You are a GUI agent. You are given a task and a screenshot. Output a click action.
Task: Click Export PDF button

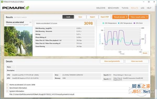click(x=105, y=17)
